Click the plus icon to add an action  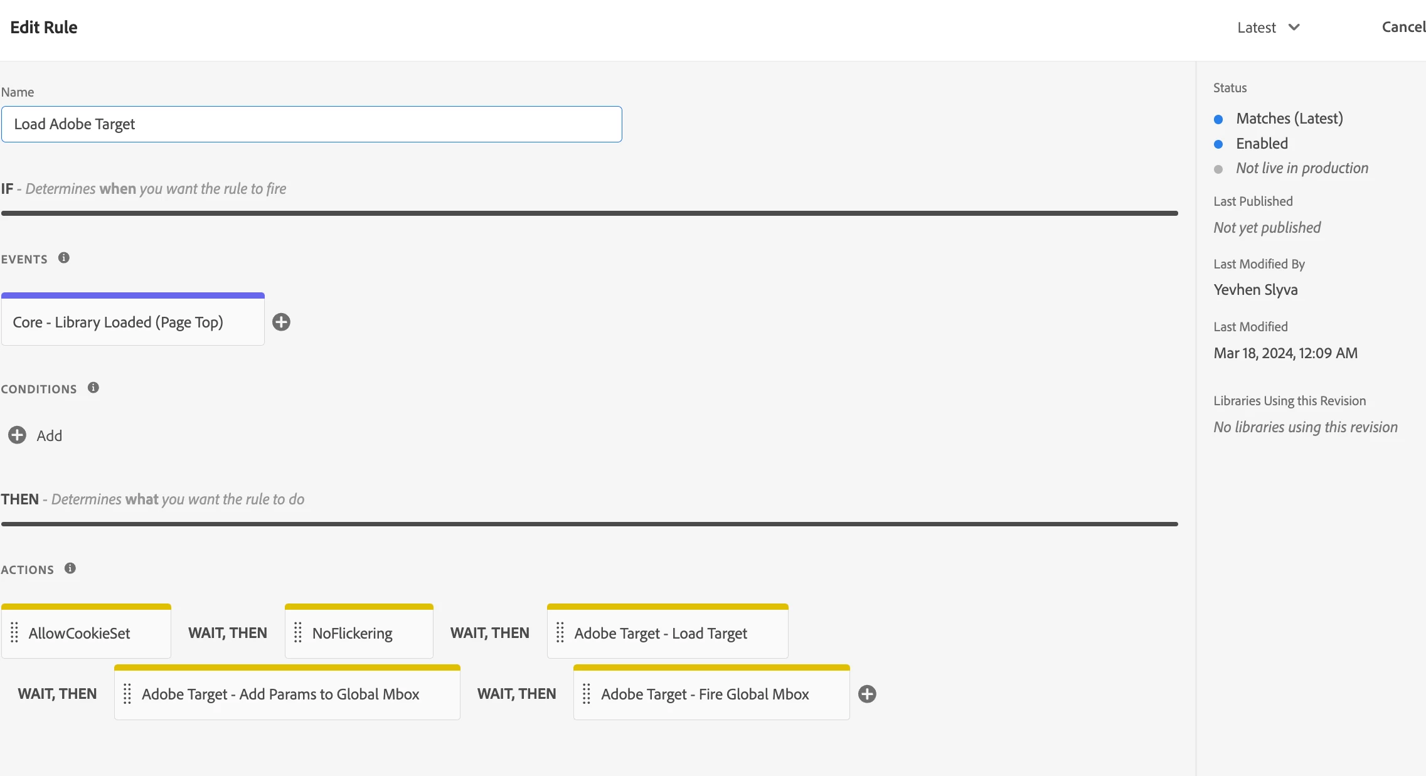pyautogui.click(x=867, y=694)
